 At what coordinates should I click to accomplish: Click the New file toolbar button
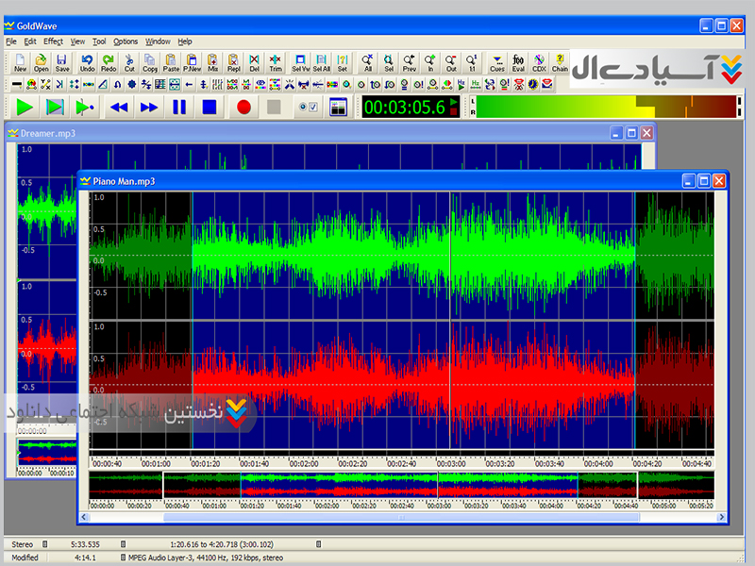(20, 62)
